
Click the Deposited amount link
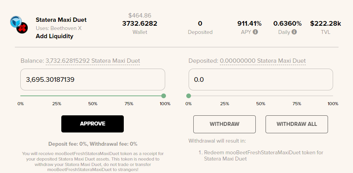pyautogui.click(x=262, y=61)
